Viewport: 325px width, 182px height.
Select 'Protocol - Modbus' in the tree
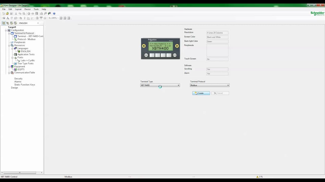26,39
